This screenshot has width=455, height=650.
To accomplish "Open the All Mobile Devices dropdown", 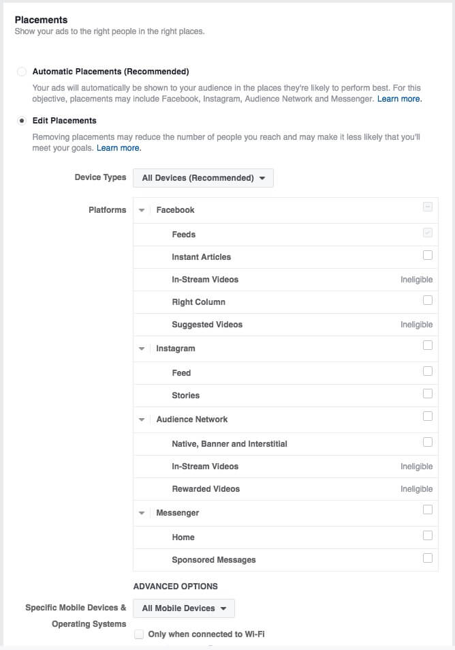I will tap(184, 608).
